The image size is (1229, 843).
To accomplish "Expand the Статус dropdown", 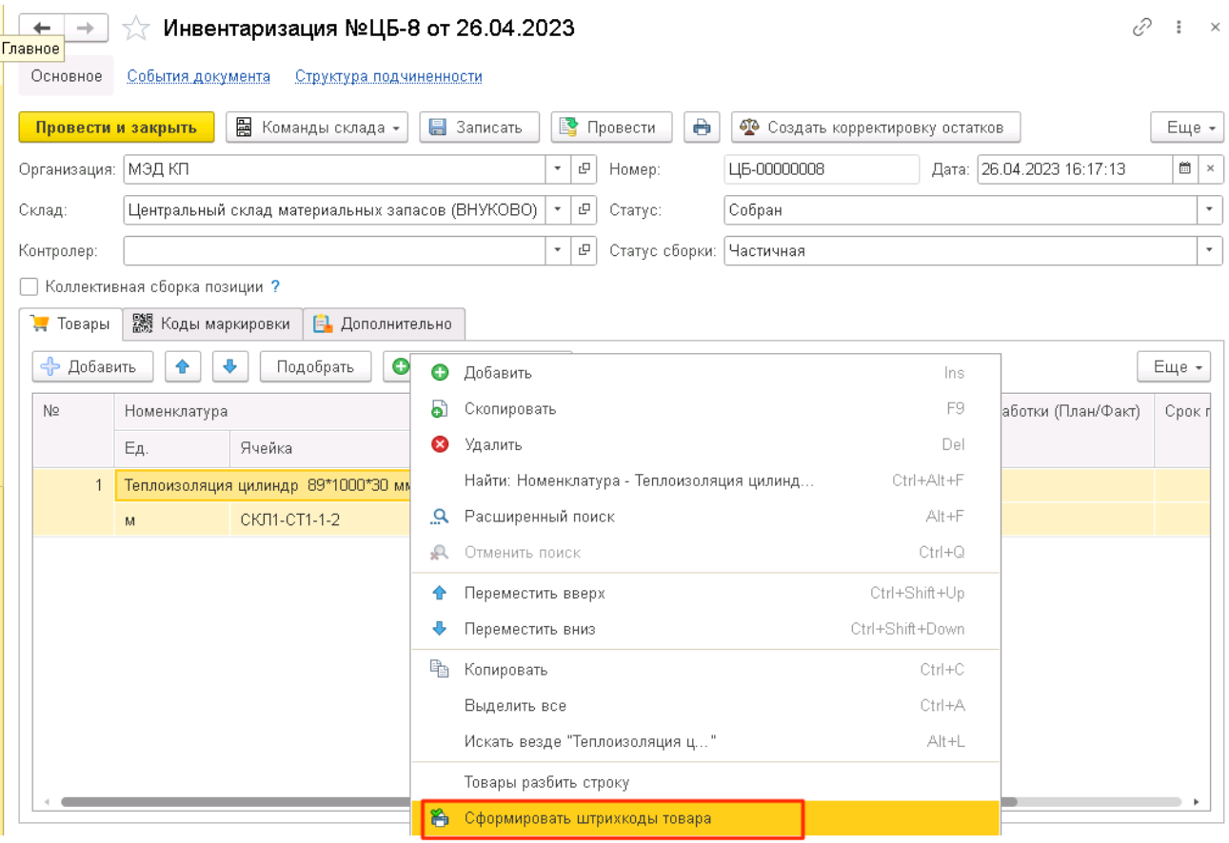I will pyautogui.click(x=1210, y=210).
